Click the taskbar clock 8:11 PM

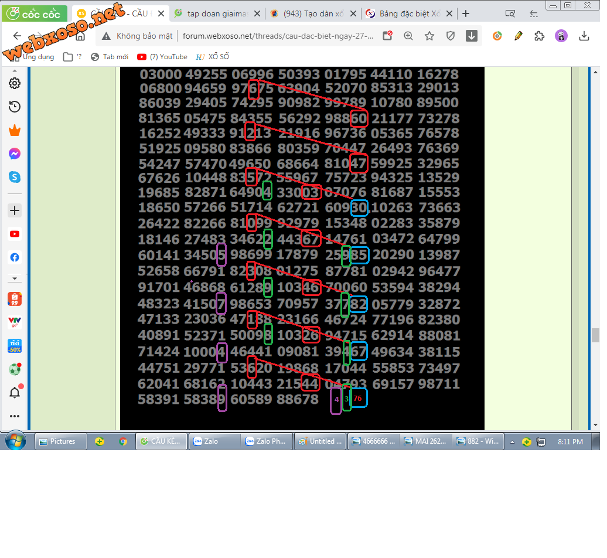570,442
